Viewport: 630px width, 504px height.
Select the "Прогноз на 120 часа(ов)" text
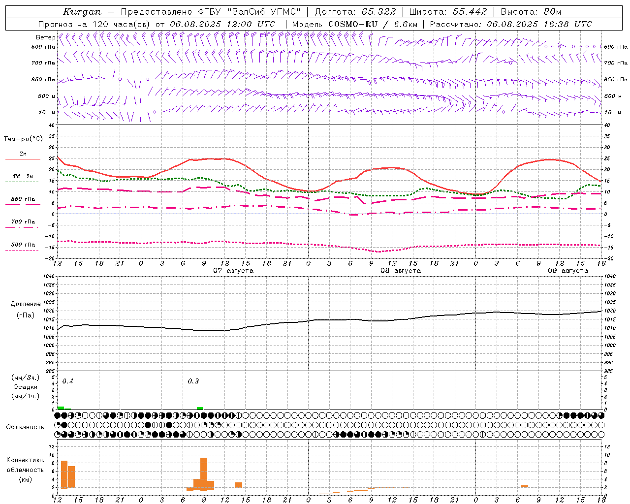tap(94, 24)
